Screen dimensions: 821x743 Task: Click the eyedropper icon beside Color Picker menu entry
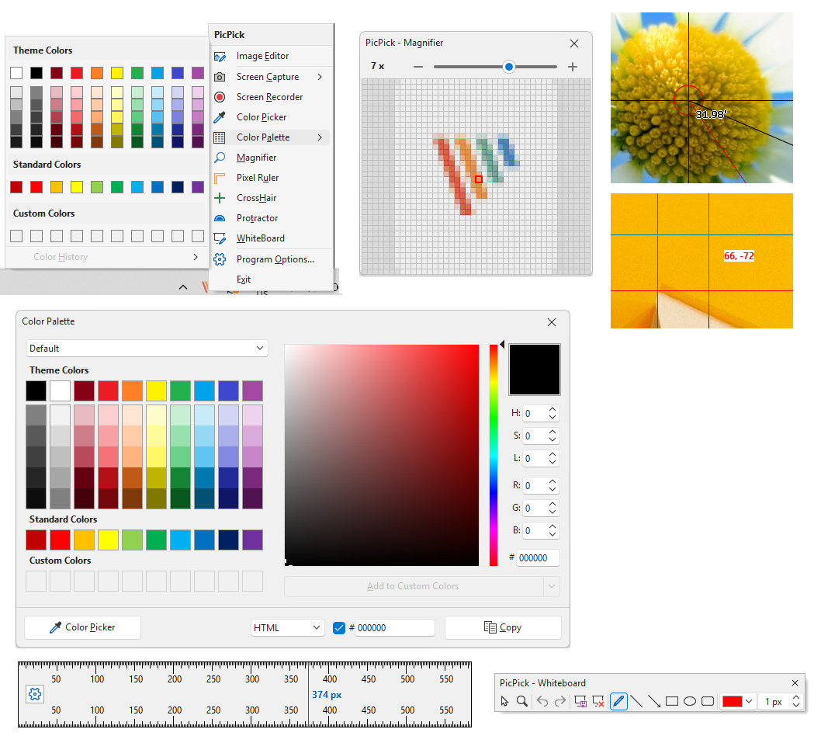pyautogui.click(x=220, y=117)
